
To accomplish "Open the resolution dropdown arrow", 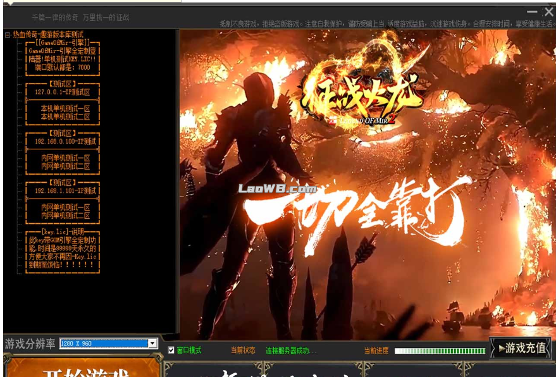I will coord(152,343).
